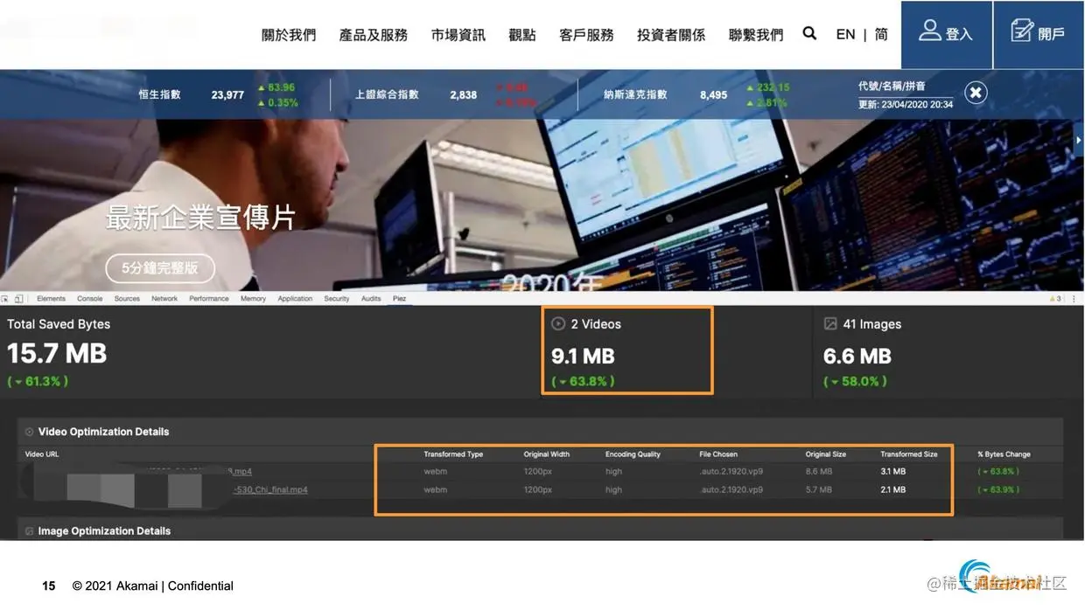Click the Total Saved Bytes 15.7 MB value

coord(57,353)
